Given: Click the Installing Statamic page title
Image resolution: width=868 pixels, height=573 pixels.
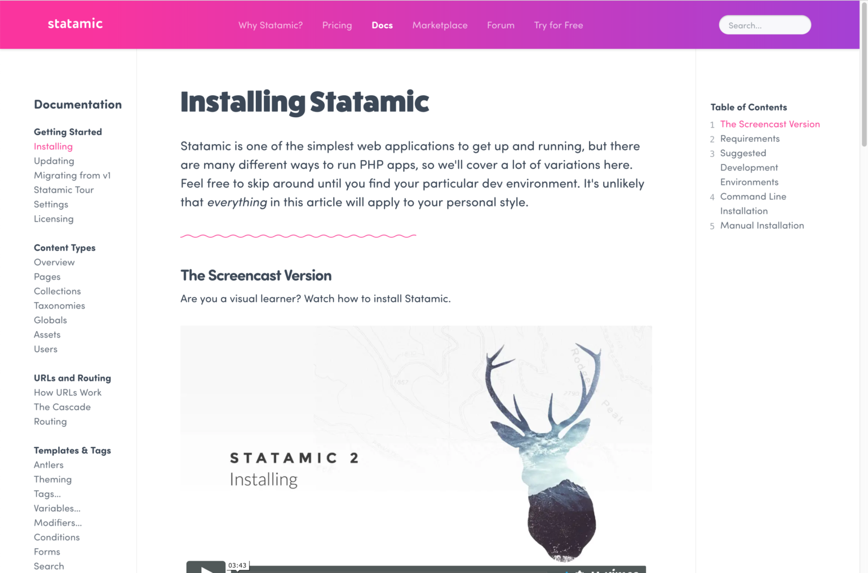Looking at the screenshot, I should (304, 102).
